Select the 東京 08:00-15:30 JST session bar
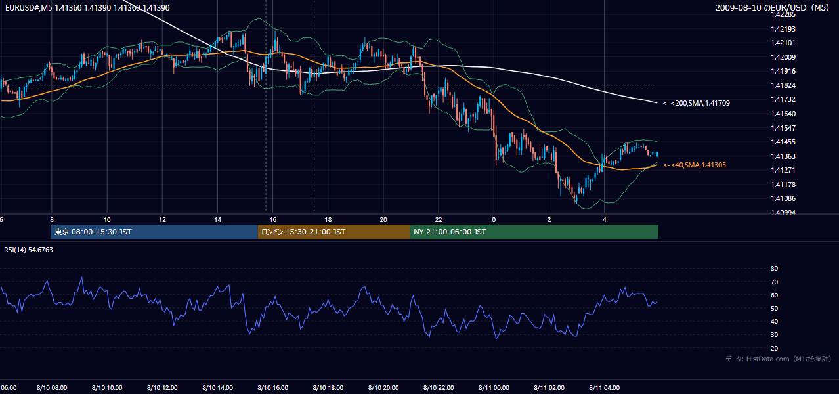839x394 pixels. (154, 232)
